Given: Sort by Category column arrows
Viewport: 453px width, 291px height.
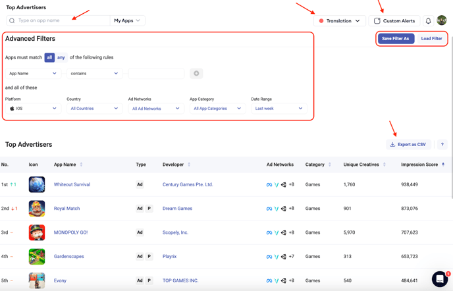Looking at the screenshot, I should click(x=330, y=165).
